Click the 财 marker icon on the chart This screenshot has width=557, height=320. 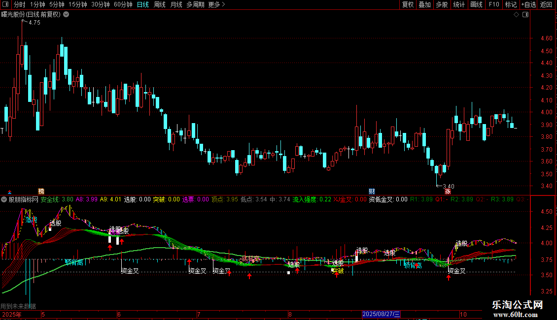point(372,191)
